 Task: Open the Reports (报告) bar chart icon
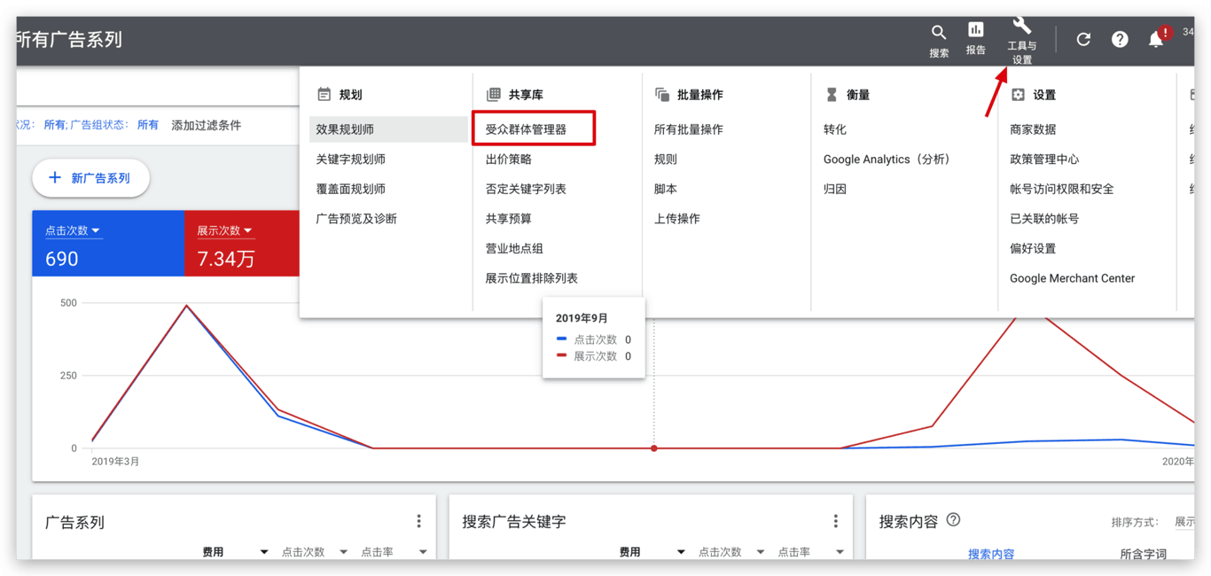pos(975,31)
